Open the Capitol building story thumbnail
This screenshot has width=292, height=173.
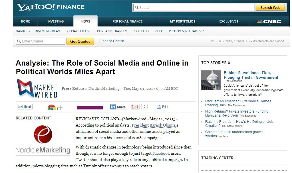coord(211,80)
